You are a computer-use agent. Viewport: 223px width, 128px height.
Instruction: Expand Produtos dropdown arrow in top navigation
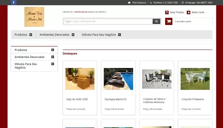pos(31,35)
